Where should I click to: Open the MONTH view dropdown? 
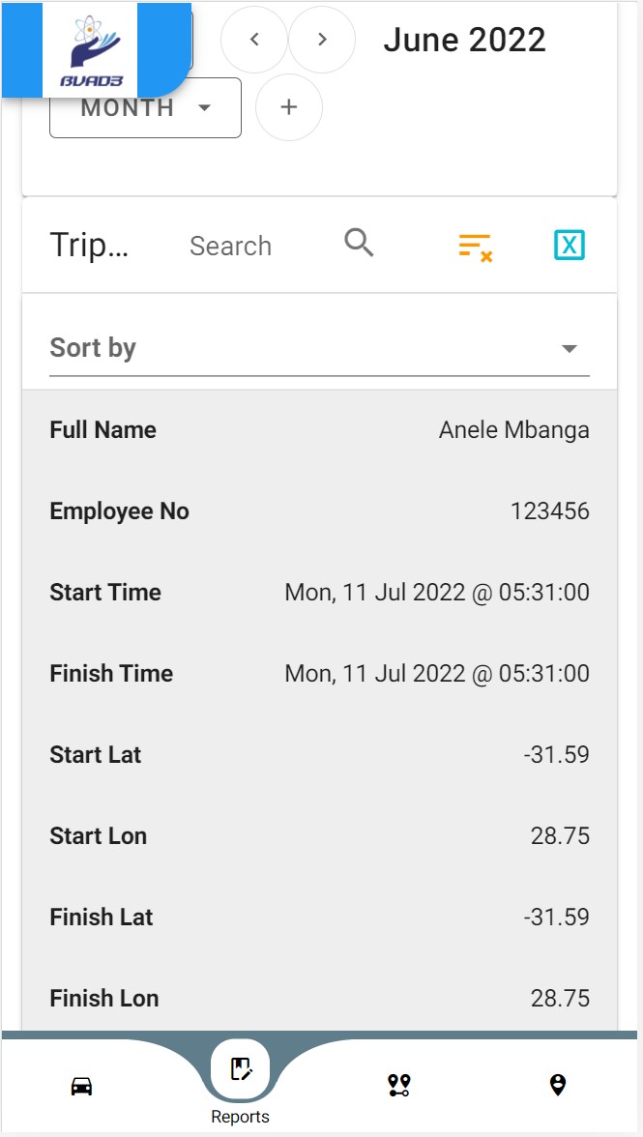(x=145, y=108)
